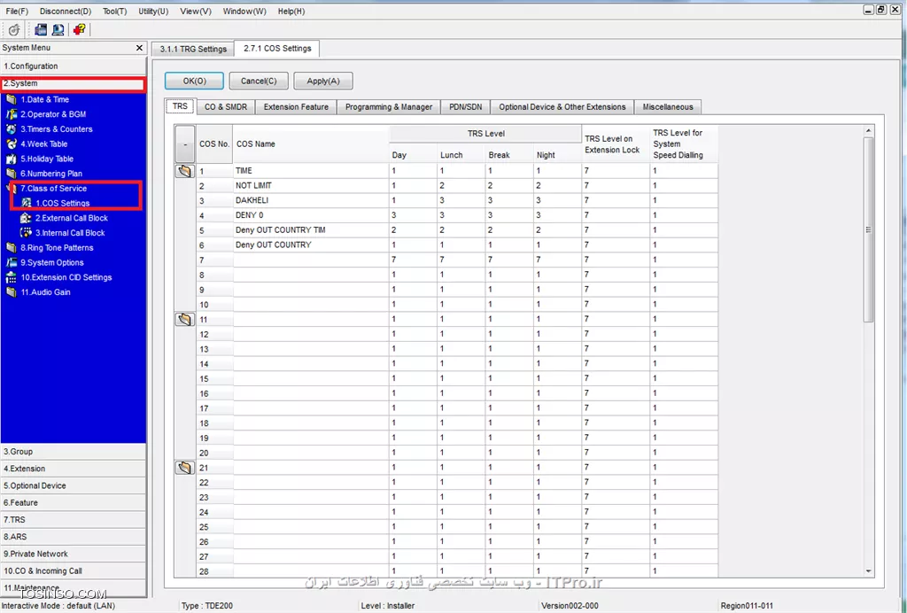Click the folder icon beside COS row 21
907x613 pixels.
184,467
